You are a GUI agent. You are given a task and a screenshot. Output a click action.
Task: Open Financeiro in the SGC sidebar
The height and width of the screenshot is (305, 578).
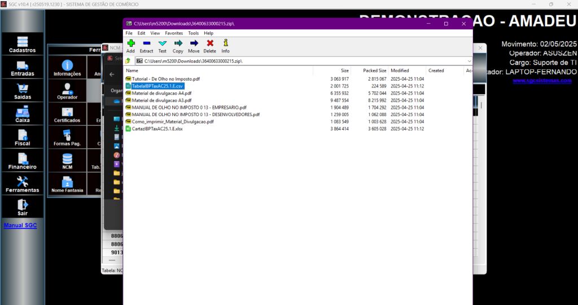click(x=23, y=161)
